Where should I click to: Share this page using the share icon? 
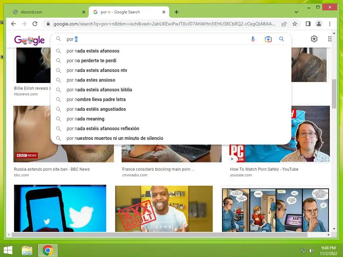click(x=284, y=24)
